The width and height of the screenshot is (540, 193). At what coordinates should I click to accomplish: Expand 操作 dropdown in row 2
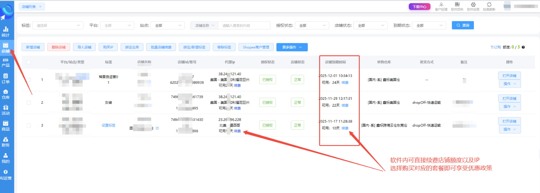pyautogui.click(x=510, y=107)
